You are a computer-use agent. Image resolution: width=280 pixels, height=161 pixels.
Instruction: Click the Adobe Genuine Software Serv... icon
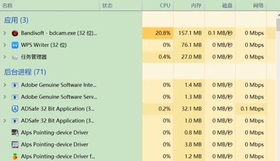[x=15, y=97]
